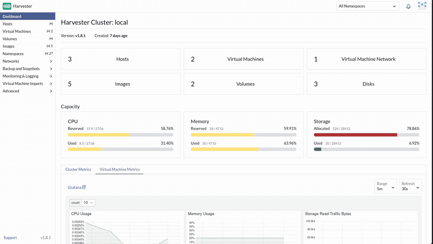This screenshot has height=244, width=433.
Task: Switch to the Cluster Metrics tab
Action: click(x=78, y=169)
